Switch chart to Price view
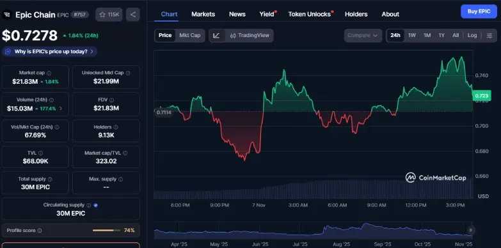Image resolution: width=501 pixels, height=248 pixels. coord(165,35)
